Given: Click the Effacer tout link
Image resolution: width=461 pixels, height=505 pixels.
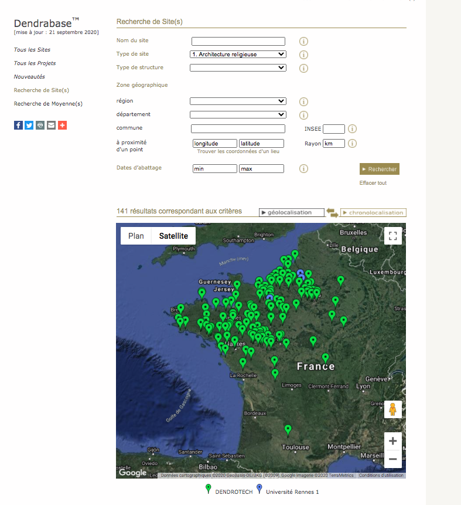Looking at the screenshot, I should click(x=373, y=183).
